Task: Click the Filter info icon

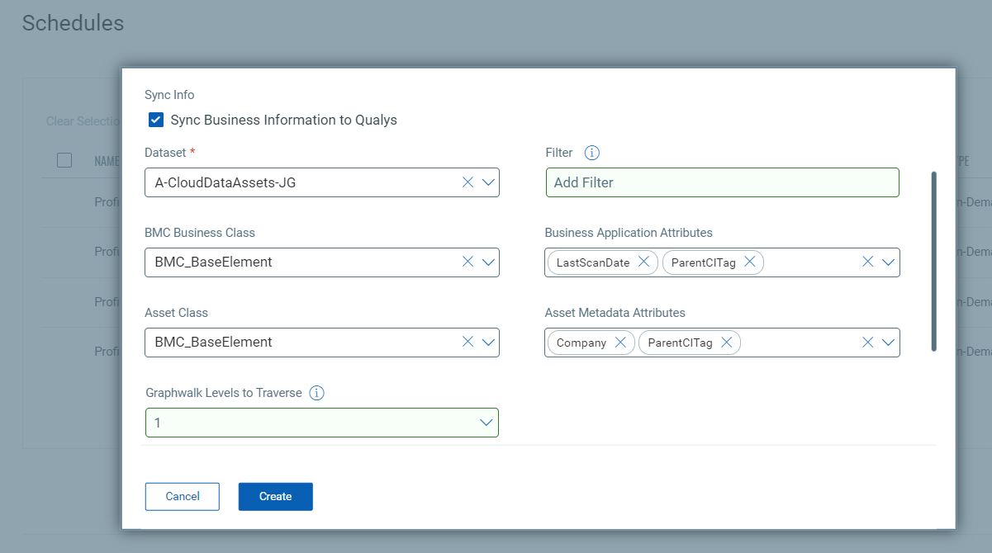Action: point(591,153)
